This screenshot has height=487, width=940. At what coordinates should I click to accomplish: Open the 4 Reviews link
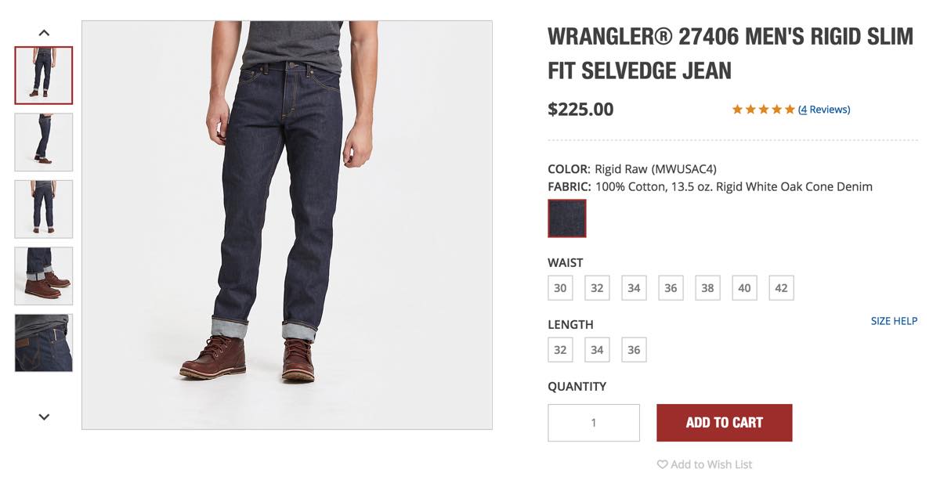point(824,110)
